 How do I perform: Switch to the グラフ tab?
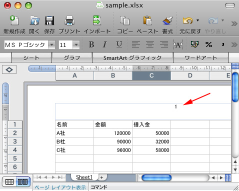pyautogui.click(x=72, y=58)
